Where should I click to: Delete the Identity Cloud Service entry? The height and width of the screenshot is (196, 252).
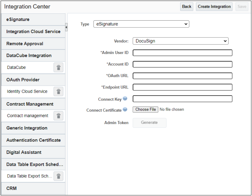[58, 91]
